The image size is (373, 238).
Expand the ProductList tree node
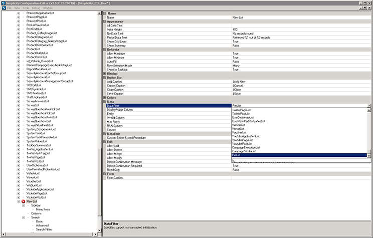19,49
